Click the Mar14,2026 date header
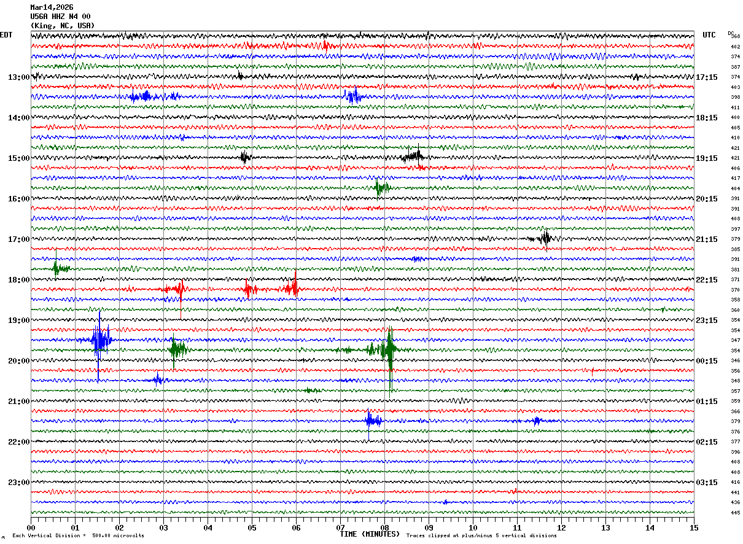743x544 pixels. click(x=52, y=7)
